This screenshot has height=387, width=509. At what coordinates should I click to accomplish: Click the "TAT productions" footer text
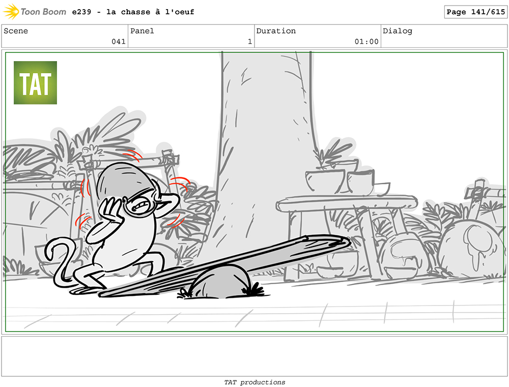pyautogui.click(x=254, y=382)
